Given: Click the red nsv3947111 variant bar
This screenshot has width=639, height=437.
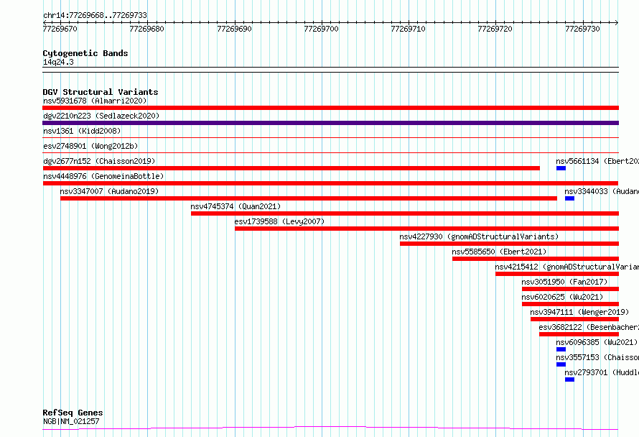Looking at the screenshot, I should [574, 319].
